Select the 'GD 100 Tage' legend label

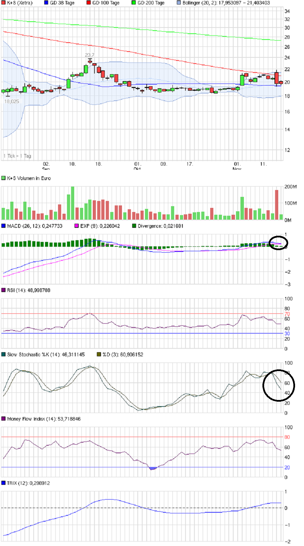pyautogui.click(x=106, y=3)
